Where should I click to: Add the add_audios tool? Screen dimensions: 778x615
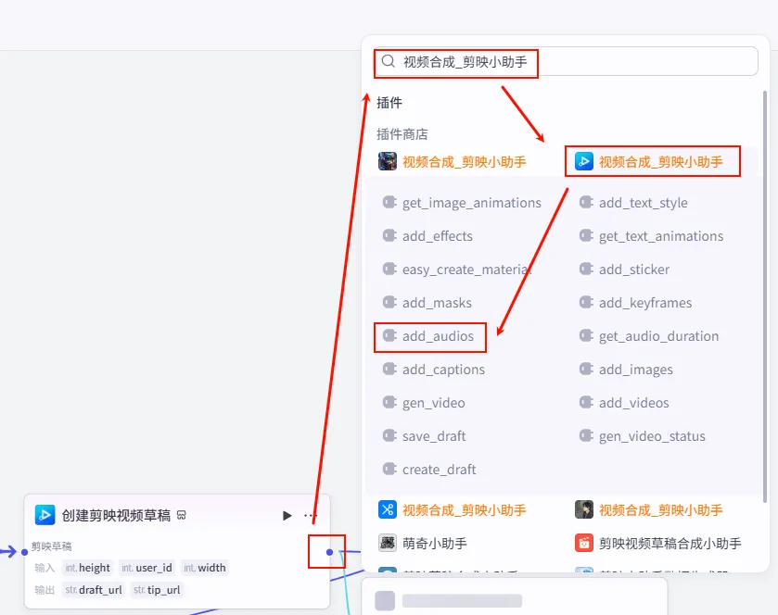coord(428,336)
